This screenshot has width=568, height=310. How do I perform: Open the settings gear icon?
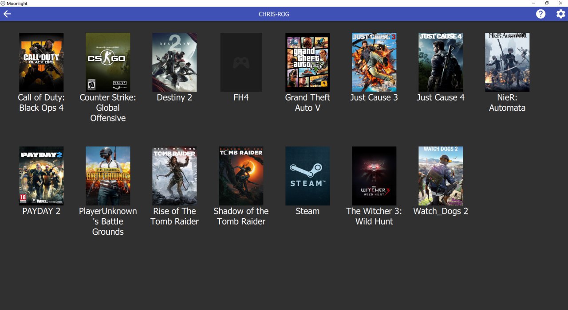tap(561, 14)
